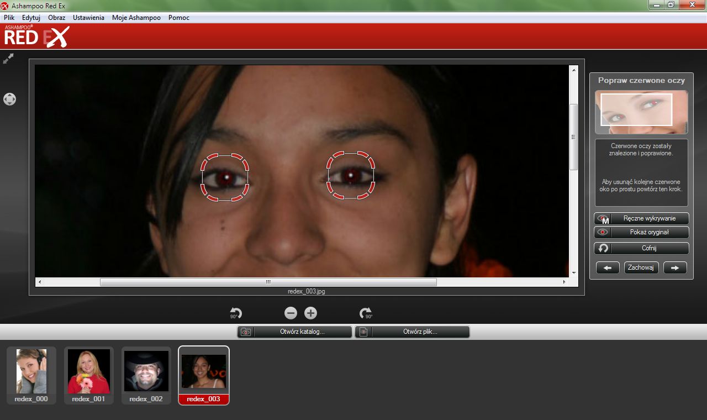Click the Cofnij undo button
Screen dimensions: 707x420
pyautogui.click(x=641, y=248)
